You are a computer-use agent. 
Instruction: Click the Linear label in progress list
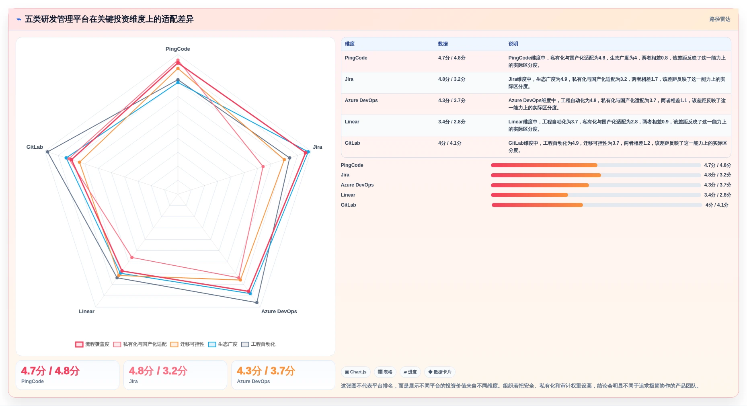point(348,195)
